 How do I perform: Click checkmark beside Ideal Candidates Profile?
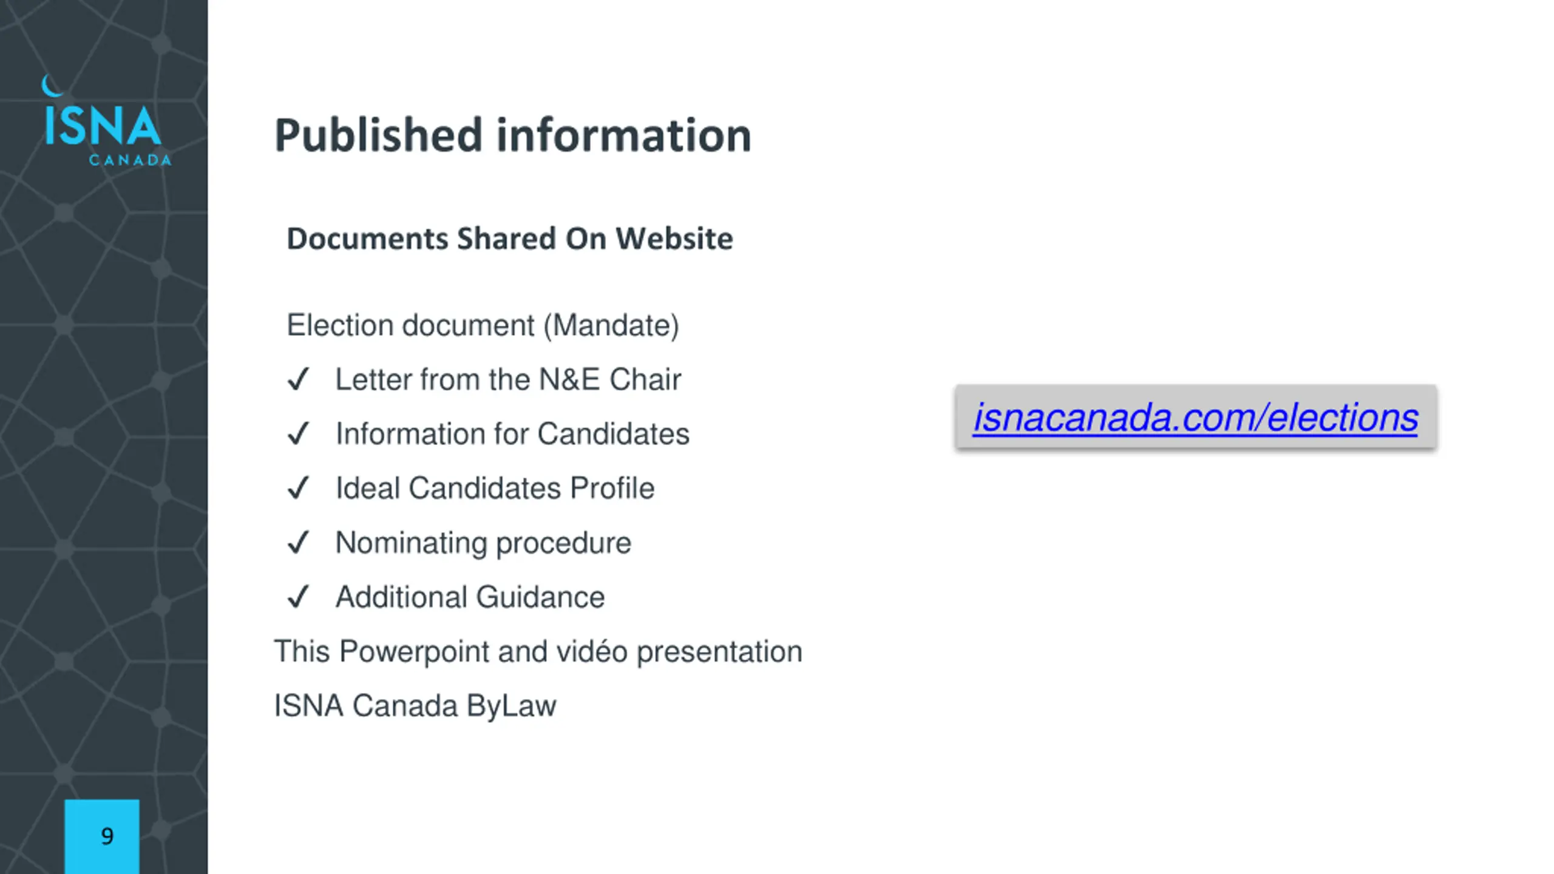click(298, 488)
